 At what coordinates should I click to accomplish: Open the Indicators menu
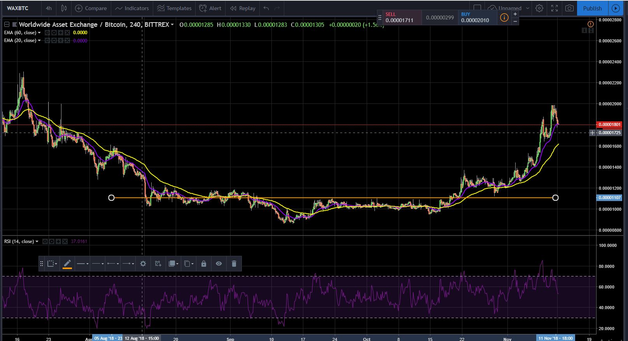coord(132,8)
